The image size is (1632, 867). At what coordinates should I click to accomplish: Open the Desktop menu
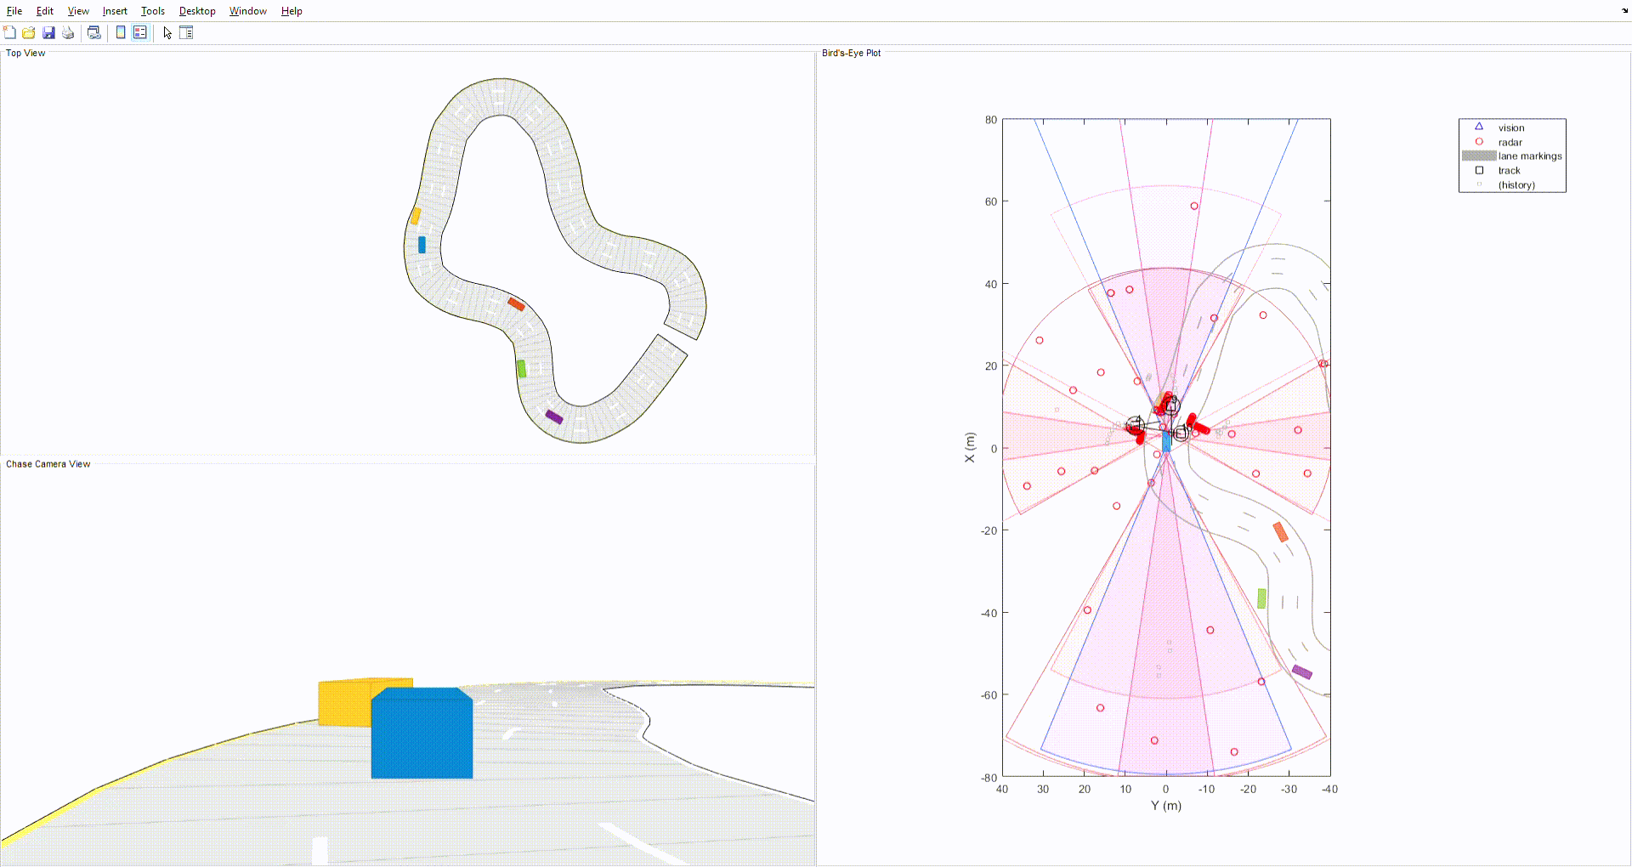197,11
